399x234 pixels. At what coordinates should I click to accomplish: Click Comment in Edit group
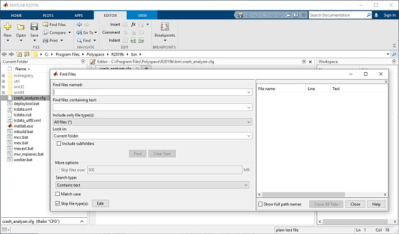[111, 32]
